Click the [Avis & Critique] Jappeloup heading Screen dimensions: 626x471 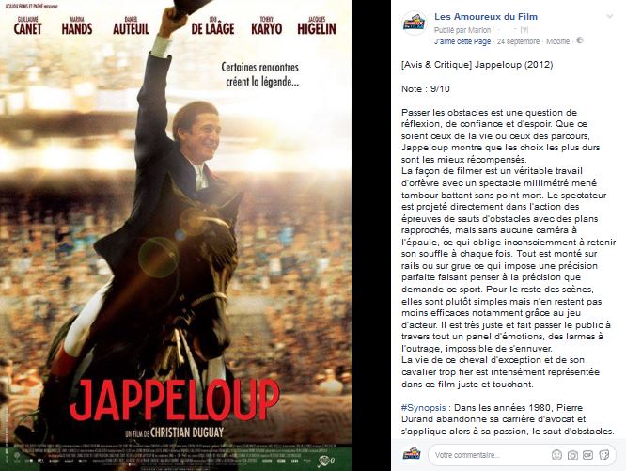(x=477, y=65)
